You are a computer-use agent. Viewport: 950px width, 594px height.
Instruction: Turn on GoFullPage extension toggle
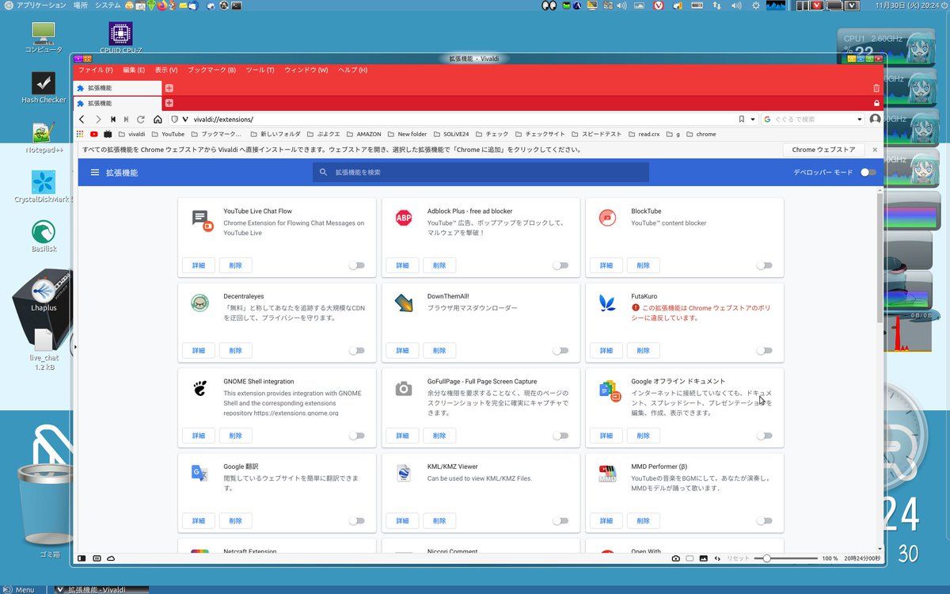click(x=560, y=436)
